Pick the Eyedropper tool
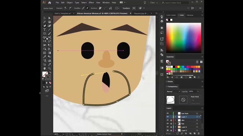The width and height of the screenshot is (243, 136). [45, 57]
